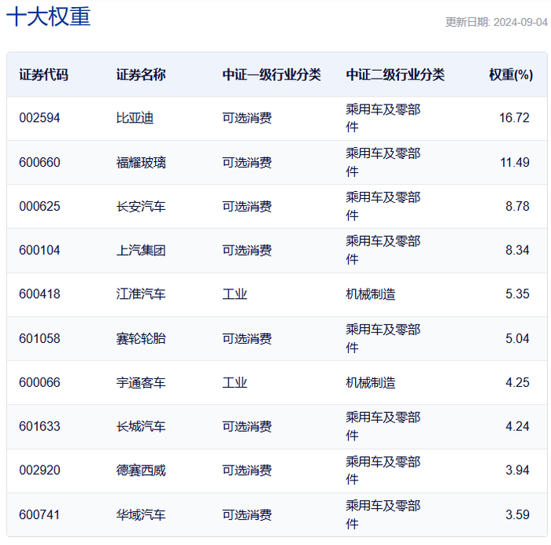The height and width of the screenshot is (545, 551).
Task: Click 乘用车及零部件 in the 上汽集团 row
Action: pos(383,250)
